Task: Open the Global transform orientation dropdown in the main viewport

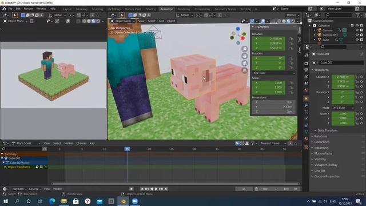Action: click(185, 15)
